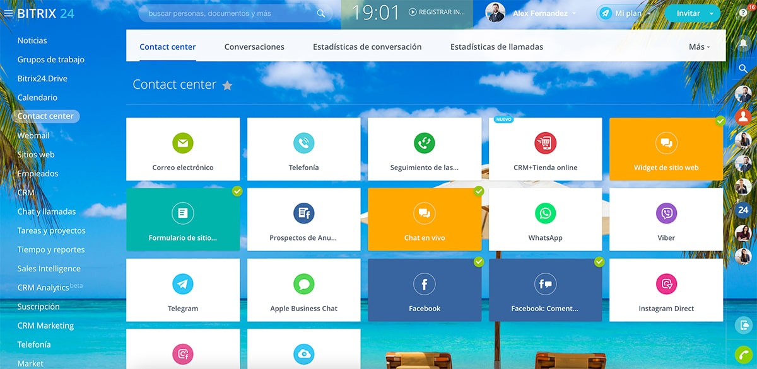Star Contact center as favorite
This screenshot has height=369, width=757.
(x=227, y=86)
